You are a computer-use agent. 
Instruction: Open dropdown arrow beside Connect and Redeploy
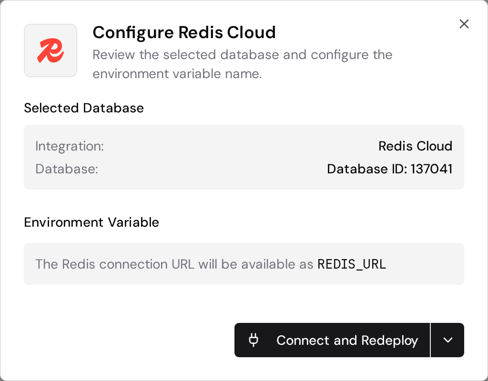447,340
